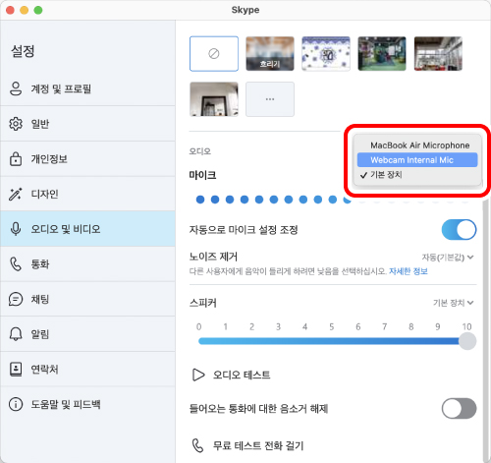
Task: Disable automatic microphone settings adjustment toggle
Action: point(459,230)
